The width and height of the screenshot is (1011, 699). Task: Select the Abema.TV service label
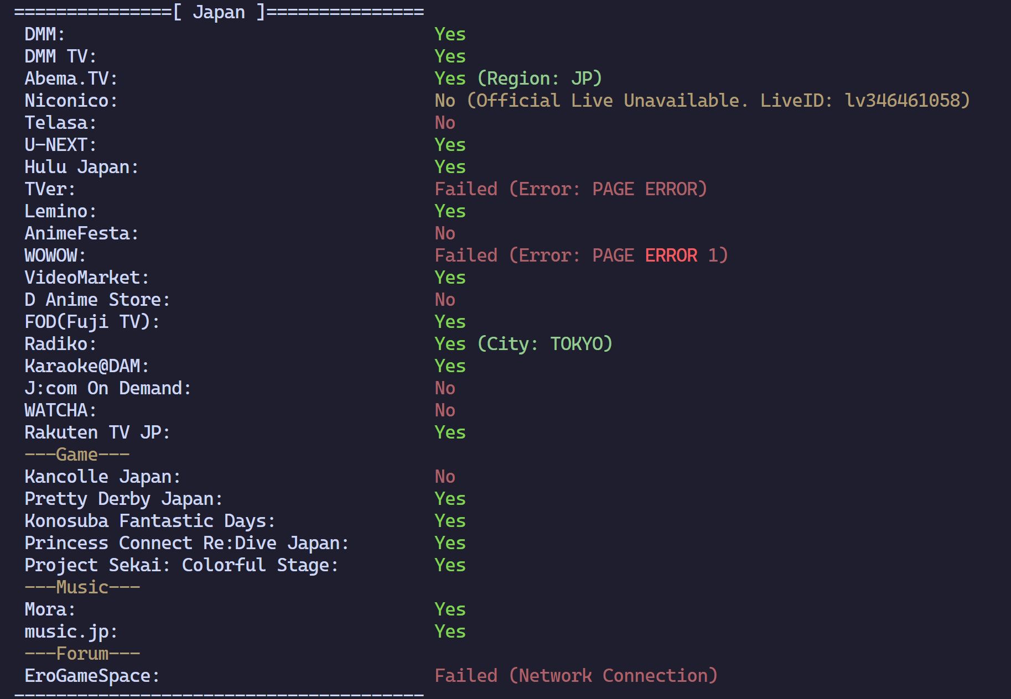pyautogui.click(x=71, y=79)
